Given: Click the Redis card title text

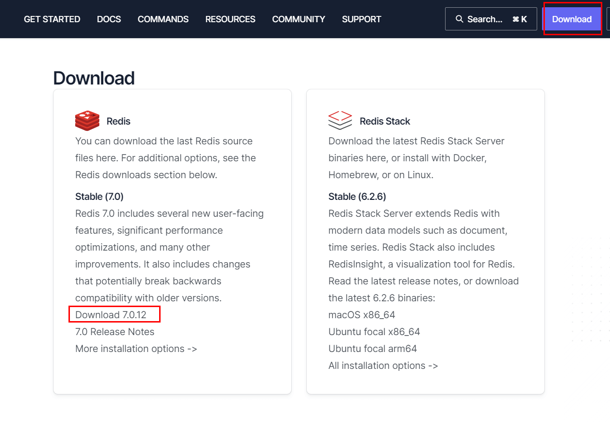Looking at the screenshot, I should click(119, 121).
